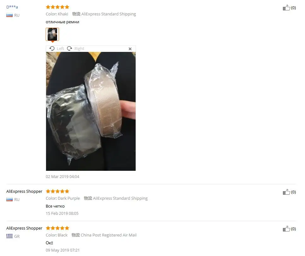Click the first AliExpress Shopper name
The image size is (305, 256).
click(x=24, y=192)
